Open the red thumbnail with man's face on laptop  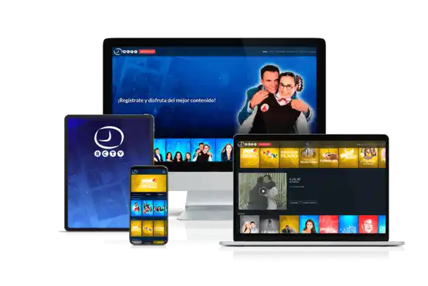pos(368,224)
